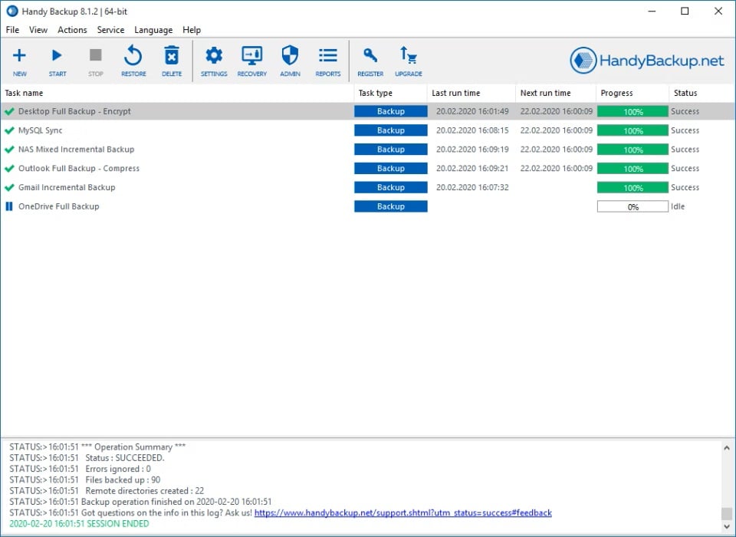Select the Gmail Incremental Backup task

tap(67, 187)
